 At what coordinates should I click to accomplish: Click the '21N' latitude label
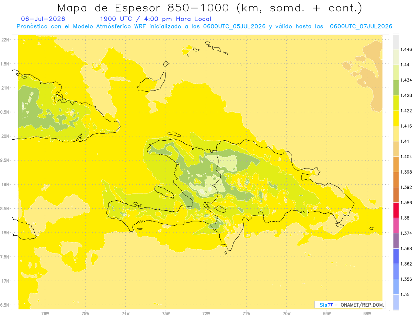pos(5,88)
